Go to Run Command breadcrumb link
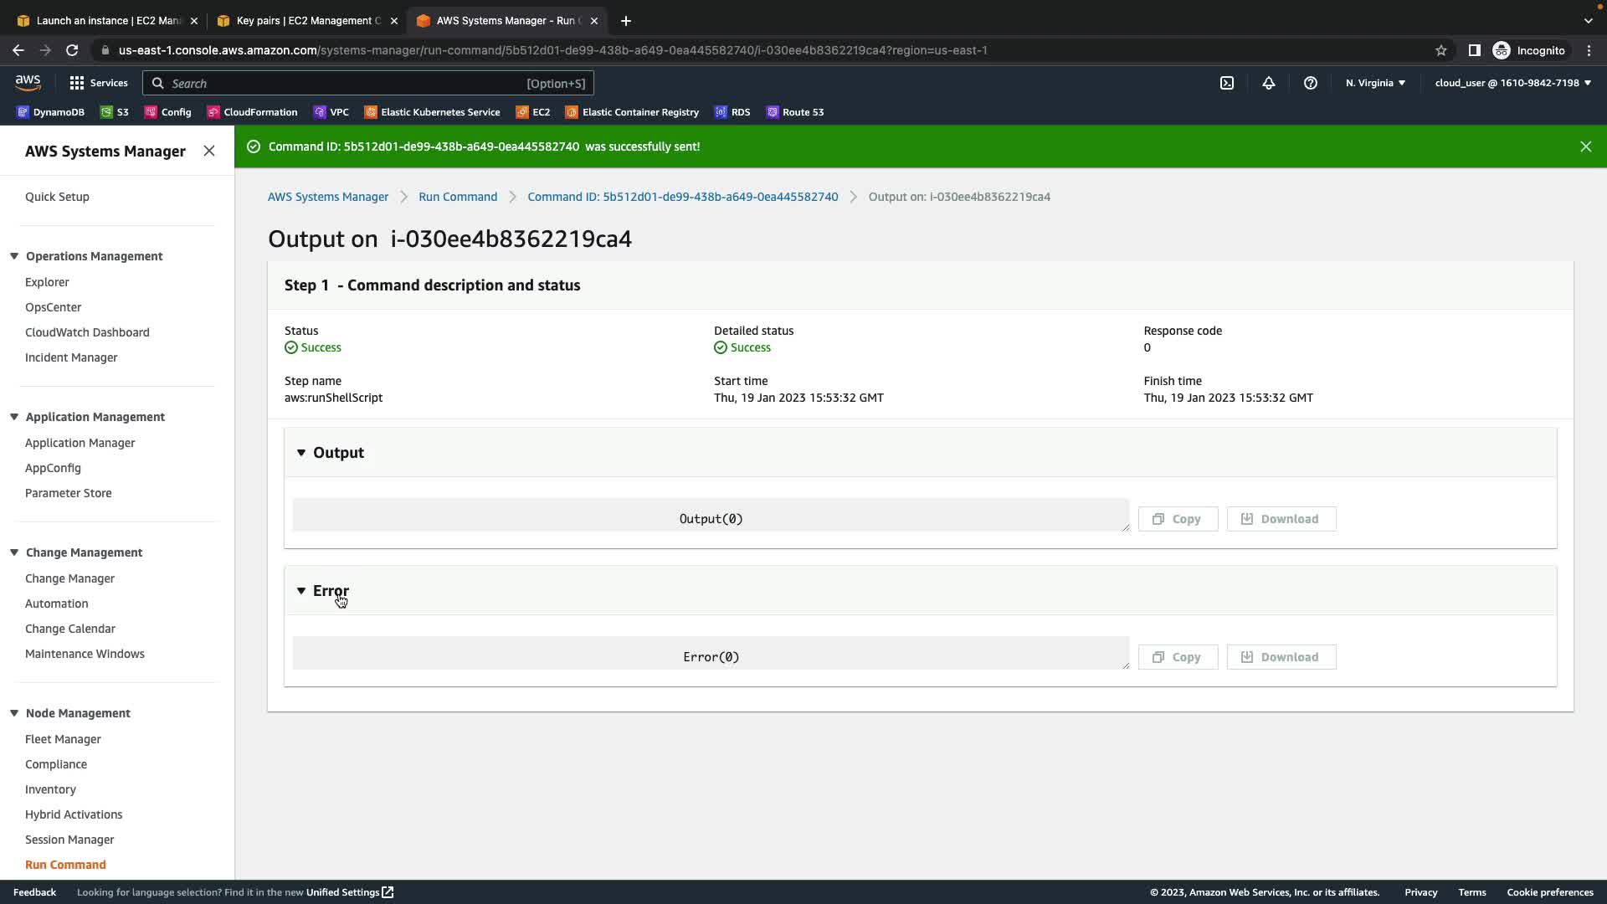The image size is (1607, 904). pos(457,197)
